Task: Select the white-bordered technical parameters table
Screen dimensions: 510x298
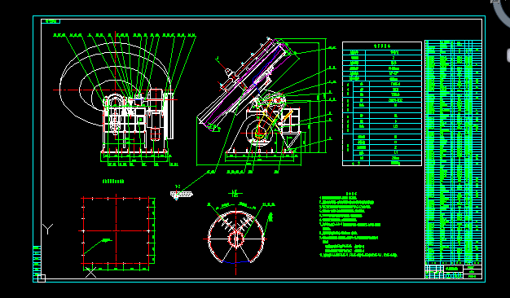Action: point(382,103)
